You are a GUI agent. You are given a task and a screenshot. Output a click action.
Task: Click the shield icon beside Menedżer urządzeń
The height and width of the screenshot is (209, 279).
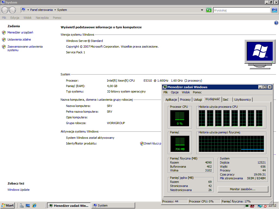[x=4, y=33]
